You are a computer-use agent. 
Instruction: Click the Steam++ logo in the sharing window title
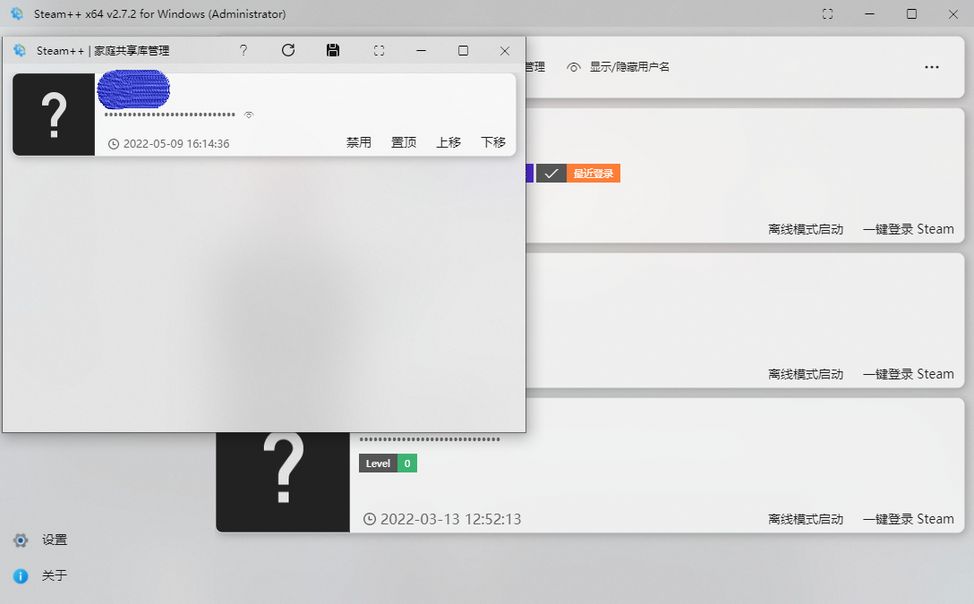coord(20,50)
